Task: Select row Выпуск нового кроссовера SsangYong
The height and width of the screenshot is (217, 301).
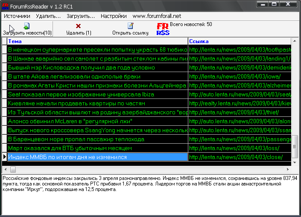Action: click(97, 130)
